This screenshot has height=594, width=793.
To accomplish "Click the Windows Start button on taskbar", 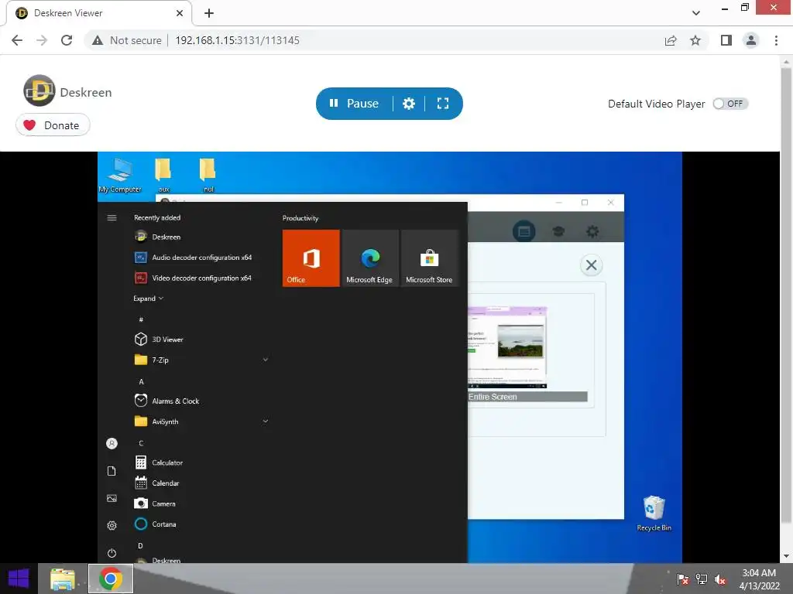I will click(19, 579).
